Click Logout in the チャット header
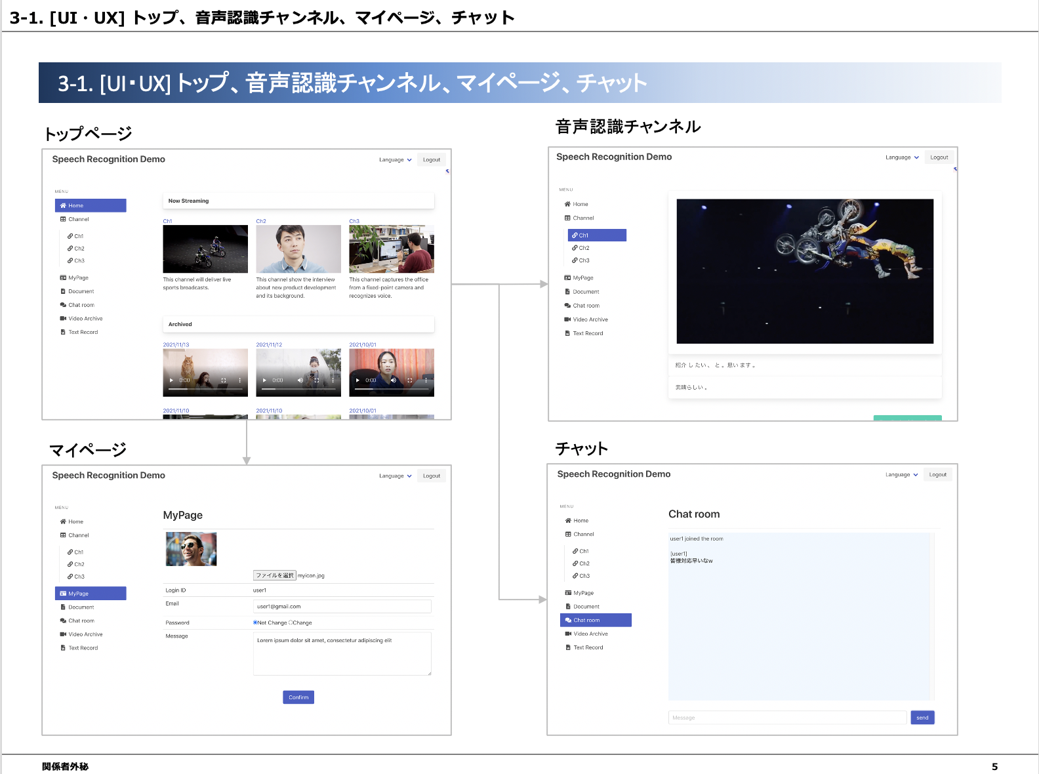1039x774 pixels. [938, 475]
